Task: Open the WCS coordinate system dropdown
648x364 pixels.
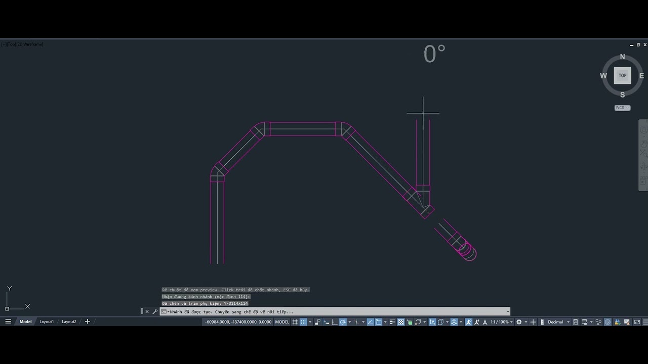Action: click(623, 108)
